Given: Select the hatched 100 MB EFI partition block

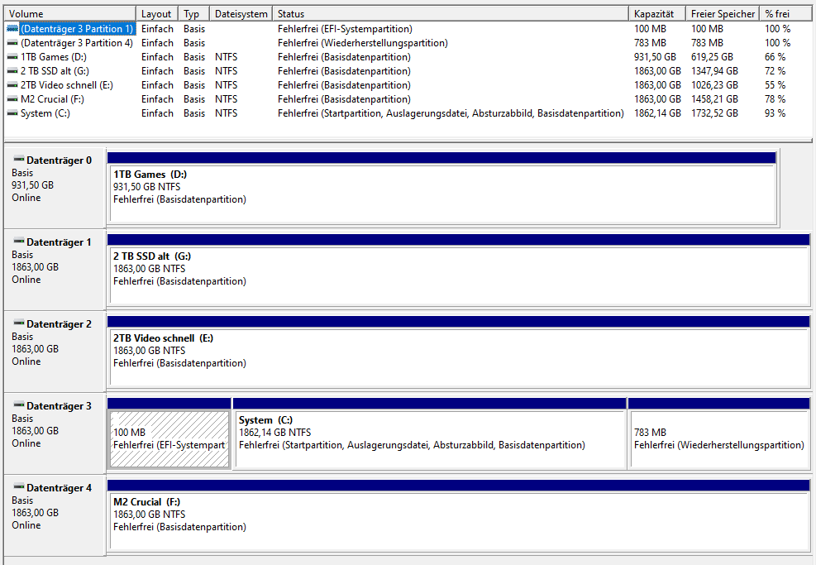Looking at the screenshot, I should pyautogui.click(x=169, y=433).
